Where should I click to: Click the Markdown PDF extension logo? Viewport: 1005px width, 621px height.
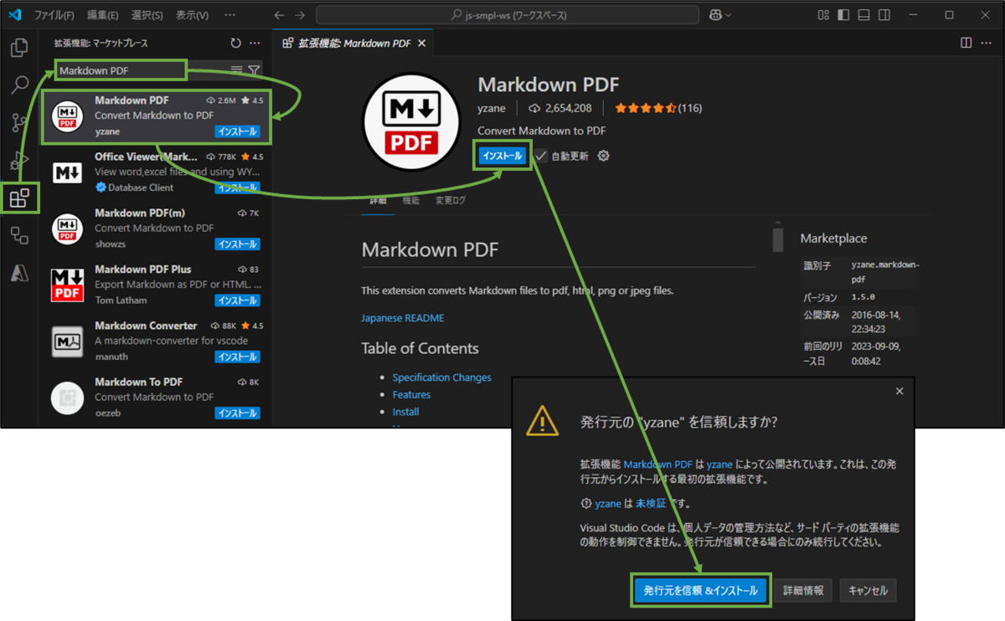pyautogui.click(x=410, y=123)
